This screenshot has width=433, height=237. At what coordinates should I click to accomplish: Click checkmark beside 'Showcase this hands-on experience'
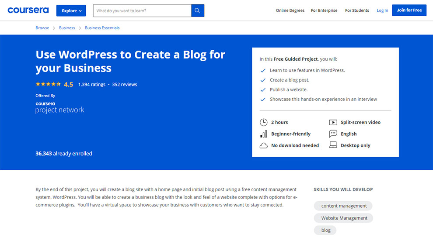point(263,100)
